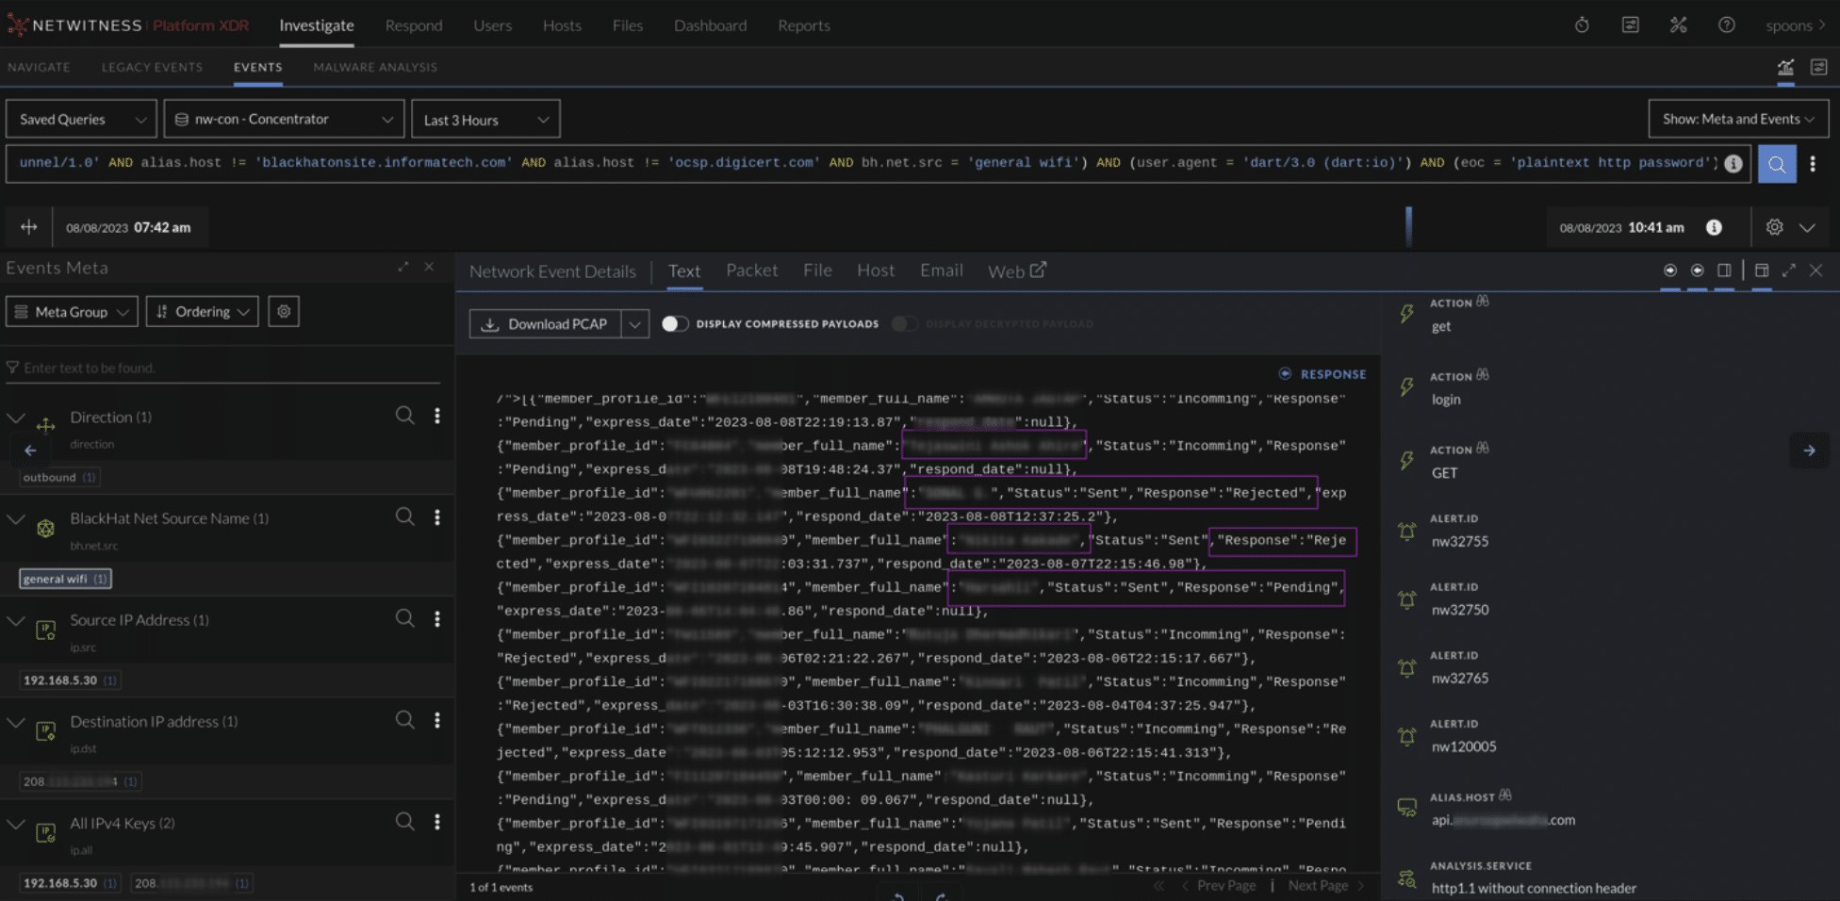The width and height of the screenshot is (1840, 901).
Task: Click binoculars icon next to alias.host
Action: pyautogui.click(x=1505, y=795)
